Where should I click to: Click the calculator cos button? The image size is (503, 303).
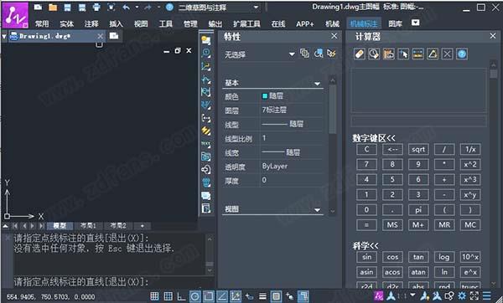(392, 257)
